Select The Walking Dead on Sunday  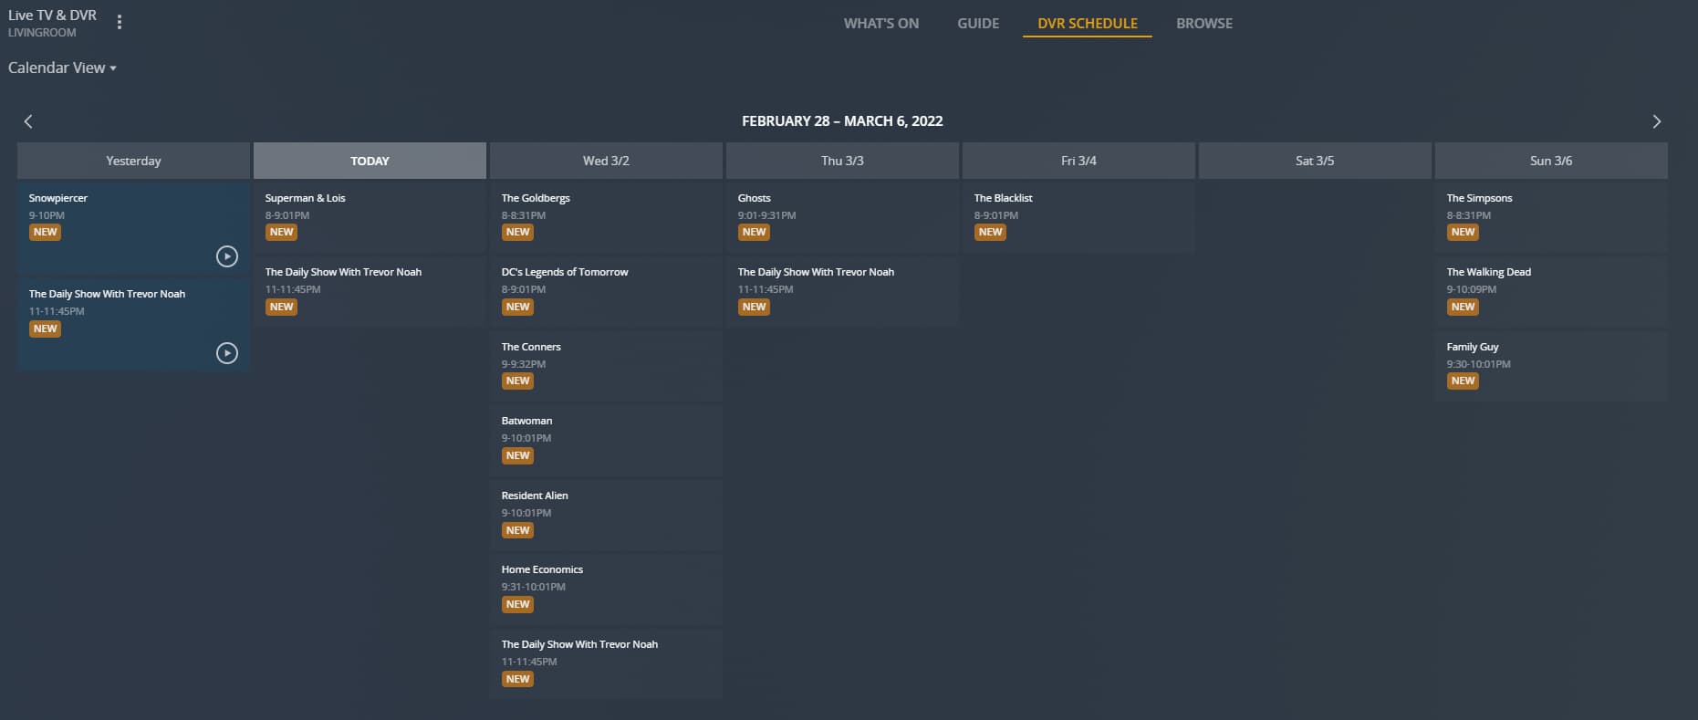(1550, 290)
